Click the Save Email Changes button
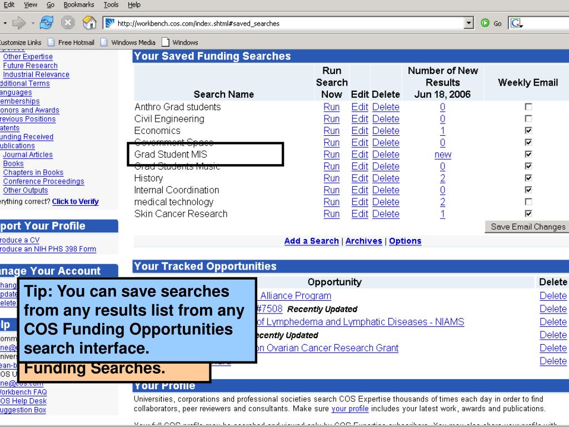Screen dimensions: 569x427 (x=527, y=227)
